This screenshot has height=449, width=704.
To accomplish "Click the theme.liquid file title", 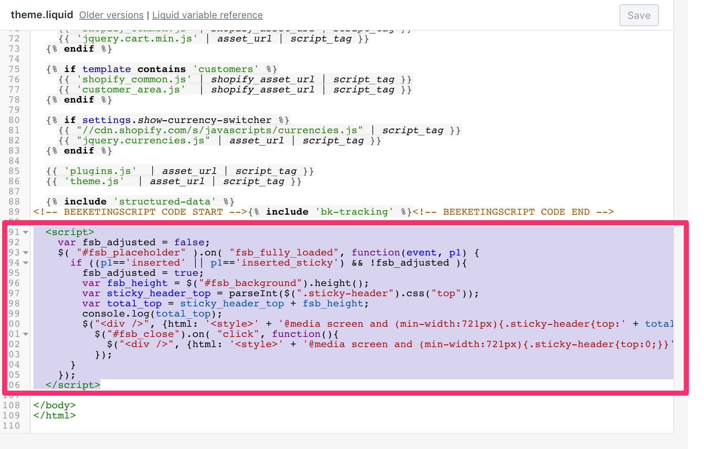I will coord(42,15).
